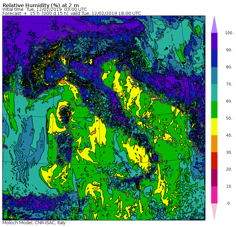
Task: Click the '50.' legend label
Action: click(x=229, y=118)
